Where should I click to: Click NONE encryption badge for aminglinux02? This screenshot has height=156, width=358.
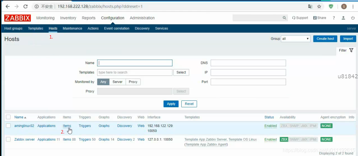(326, 126)
